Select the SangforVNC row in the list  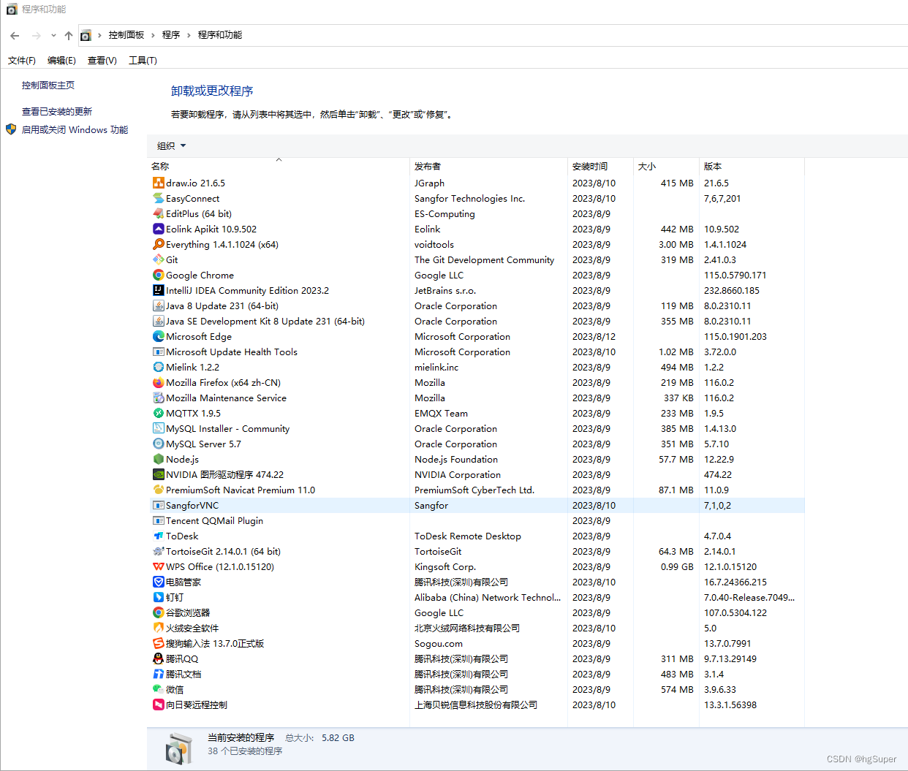[x=192, y=505]
